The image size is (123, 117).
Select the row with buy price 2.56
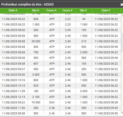(60, 108)
